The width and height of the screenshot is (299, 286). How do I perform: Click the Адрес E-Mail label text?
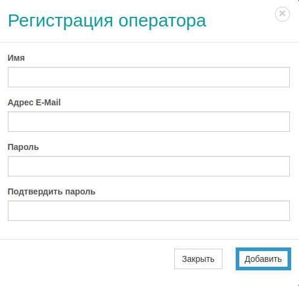pyautogui.click(x=34, y=102)
